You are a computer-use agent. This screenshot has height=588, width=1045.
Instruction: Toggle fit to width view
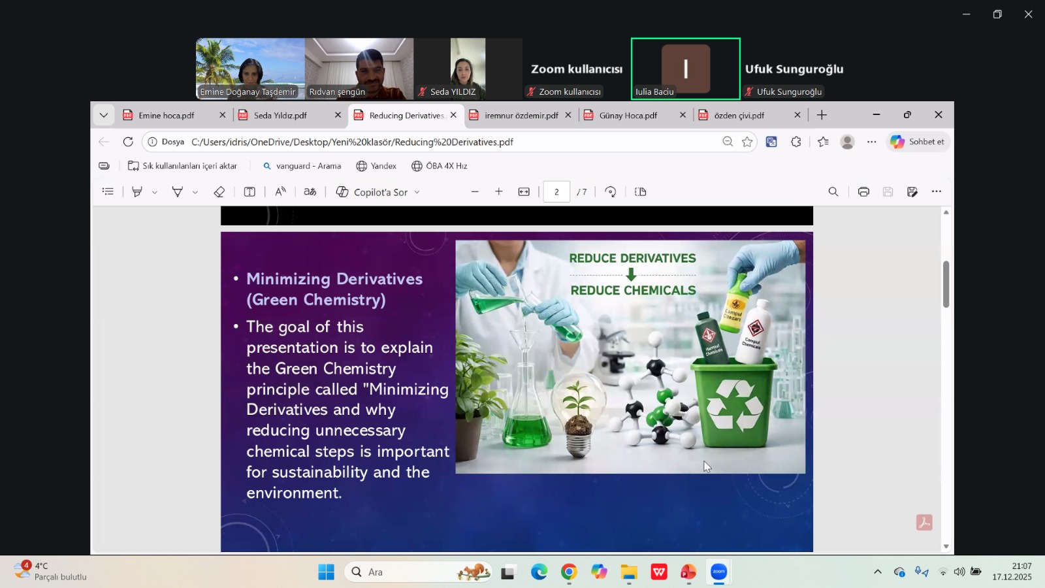524,191
